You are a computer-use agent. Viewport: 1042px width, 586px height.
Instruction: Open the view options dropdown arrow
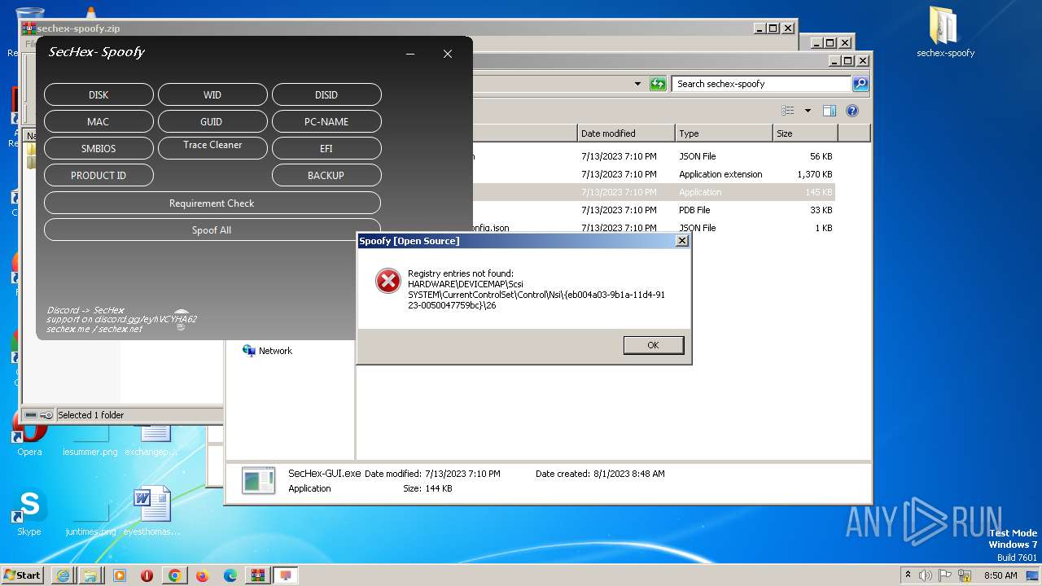(x=808, y=111)
